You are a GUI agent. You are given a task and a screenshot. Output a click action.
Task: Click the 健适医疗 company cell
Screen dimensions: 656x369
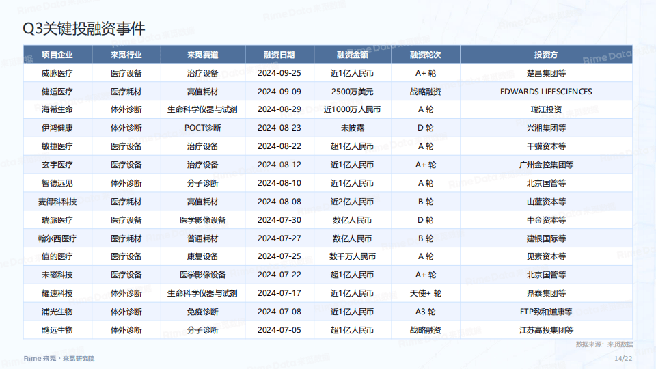[57, 92]
